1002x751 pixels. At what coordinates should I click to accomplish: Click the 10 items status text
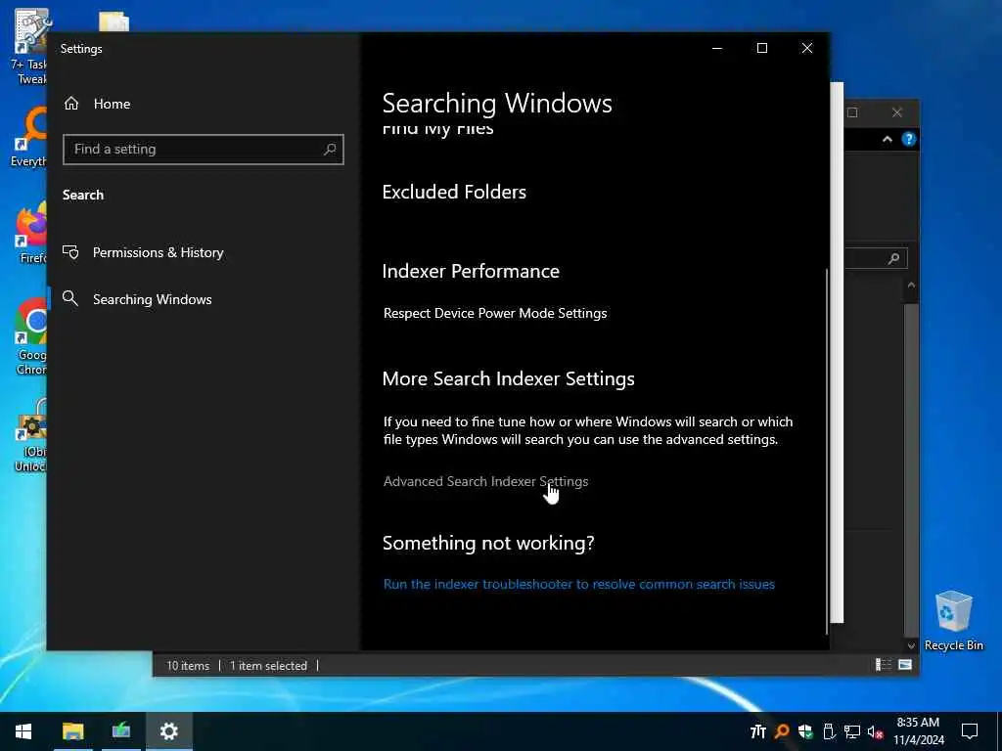[188, 665]
